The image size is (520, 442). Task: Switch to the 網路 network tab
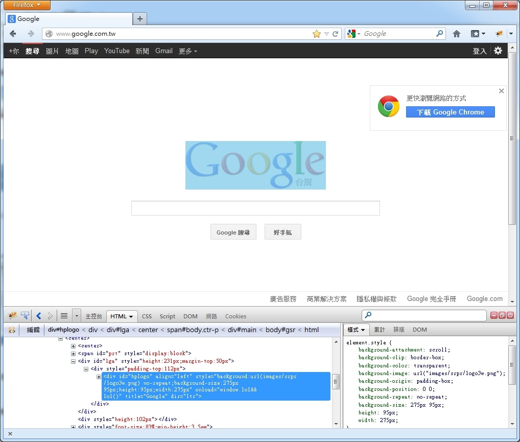tap(211, 316)
